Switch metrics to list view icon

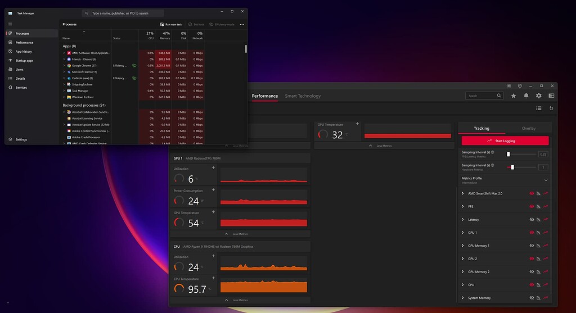click(x=538, y=108)
